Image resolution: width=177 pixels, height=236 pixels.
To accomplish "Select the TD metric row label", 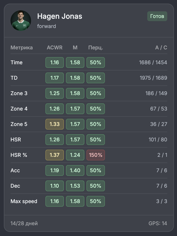I will (14, 78).
